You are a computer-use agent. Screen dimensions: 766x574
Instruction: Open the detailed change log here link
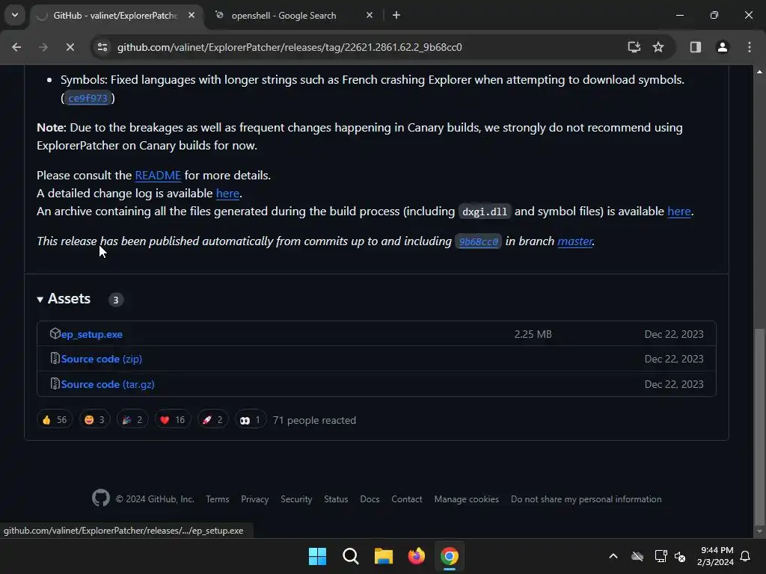pos(227,194)
